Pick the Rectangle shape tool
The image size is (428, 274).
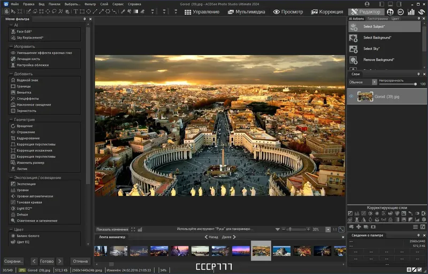pyautogui.click(x=81, y=11)
